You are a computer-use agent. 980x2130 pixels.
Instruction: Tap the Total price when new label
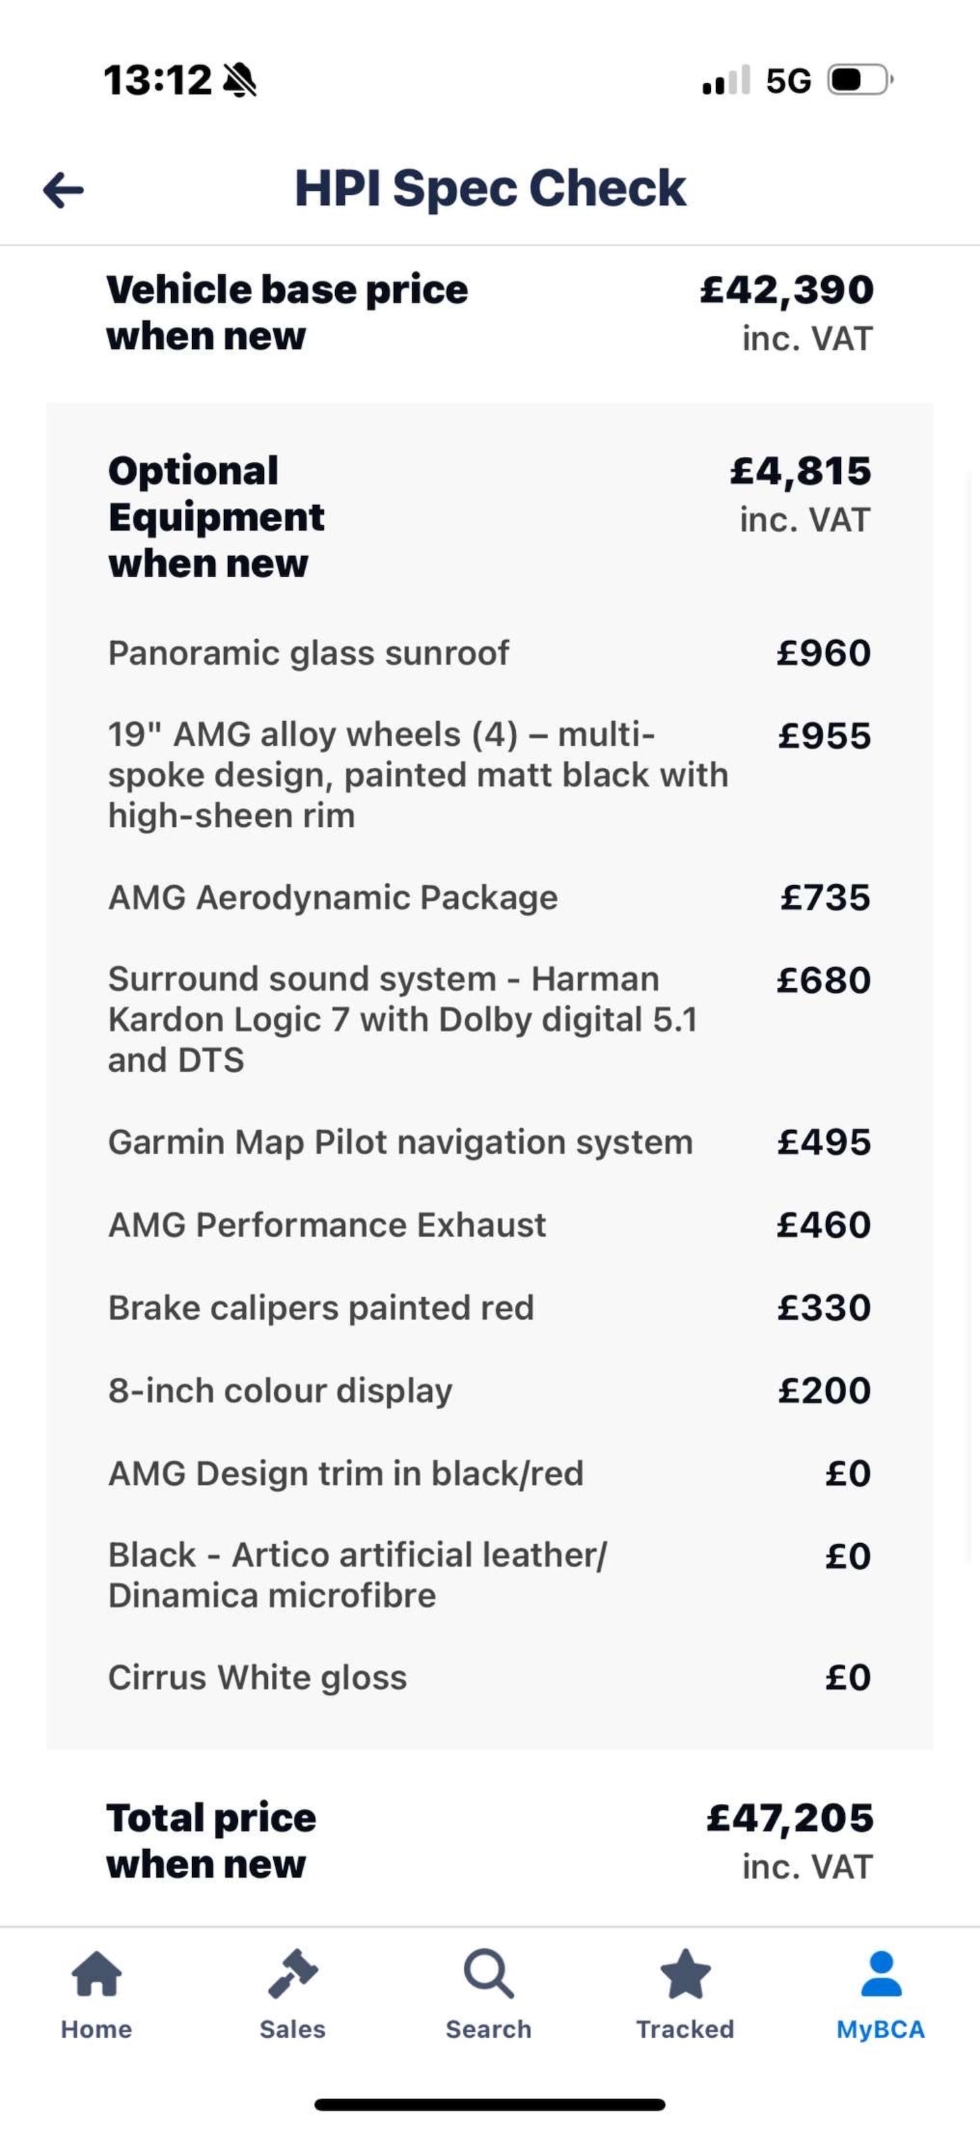tap(212, 1840)
